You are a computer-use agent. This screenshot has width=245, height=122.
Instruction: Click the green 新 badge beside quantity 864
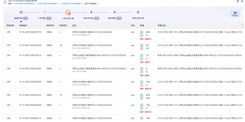(142, 32)
